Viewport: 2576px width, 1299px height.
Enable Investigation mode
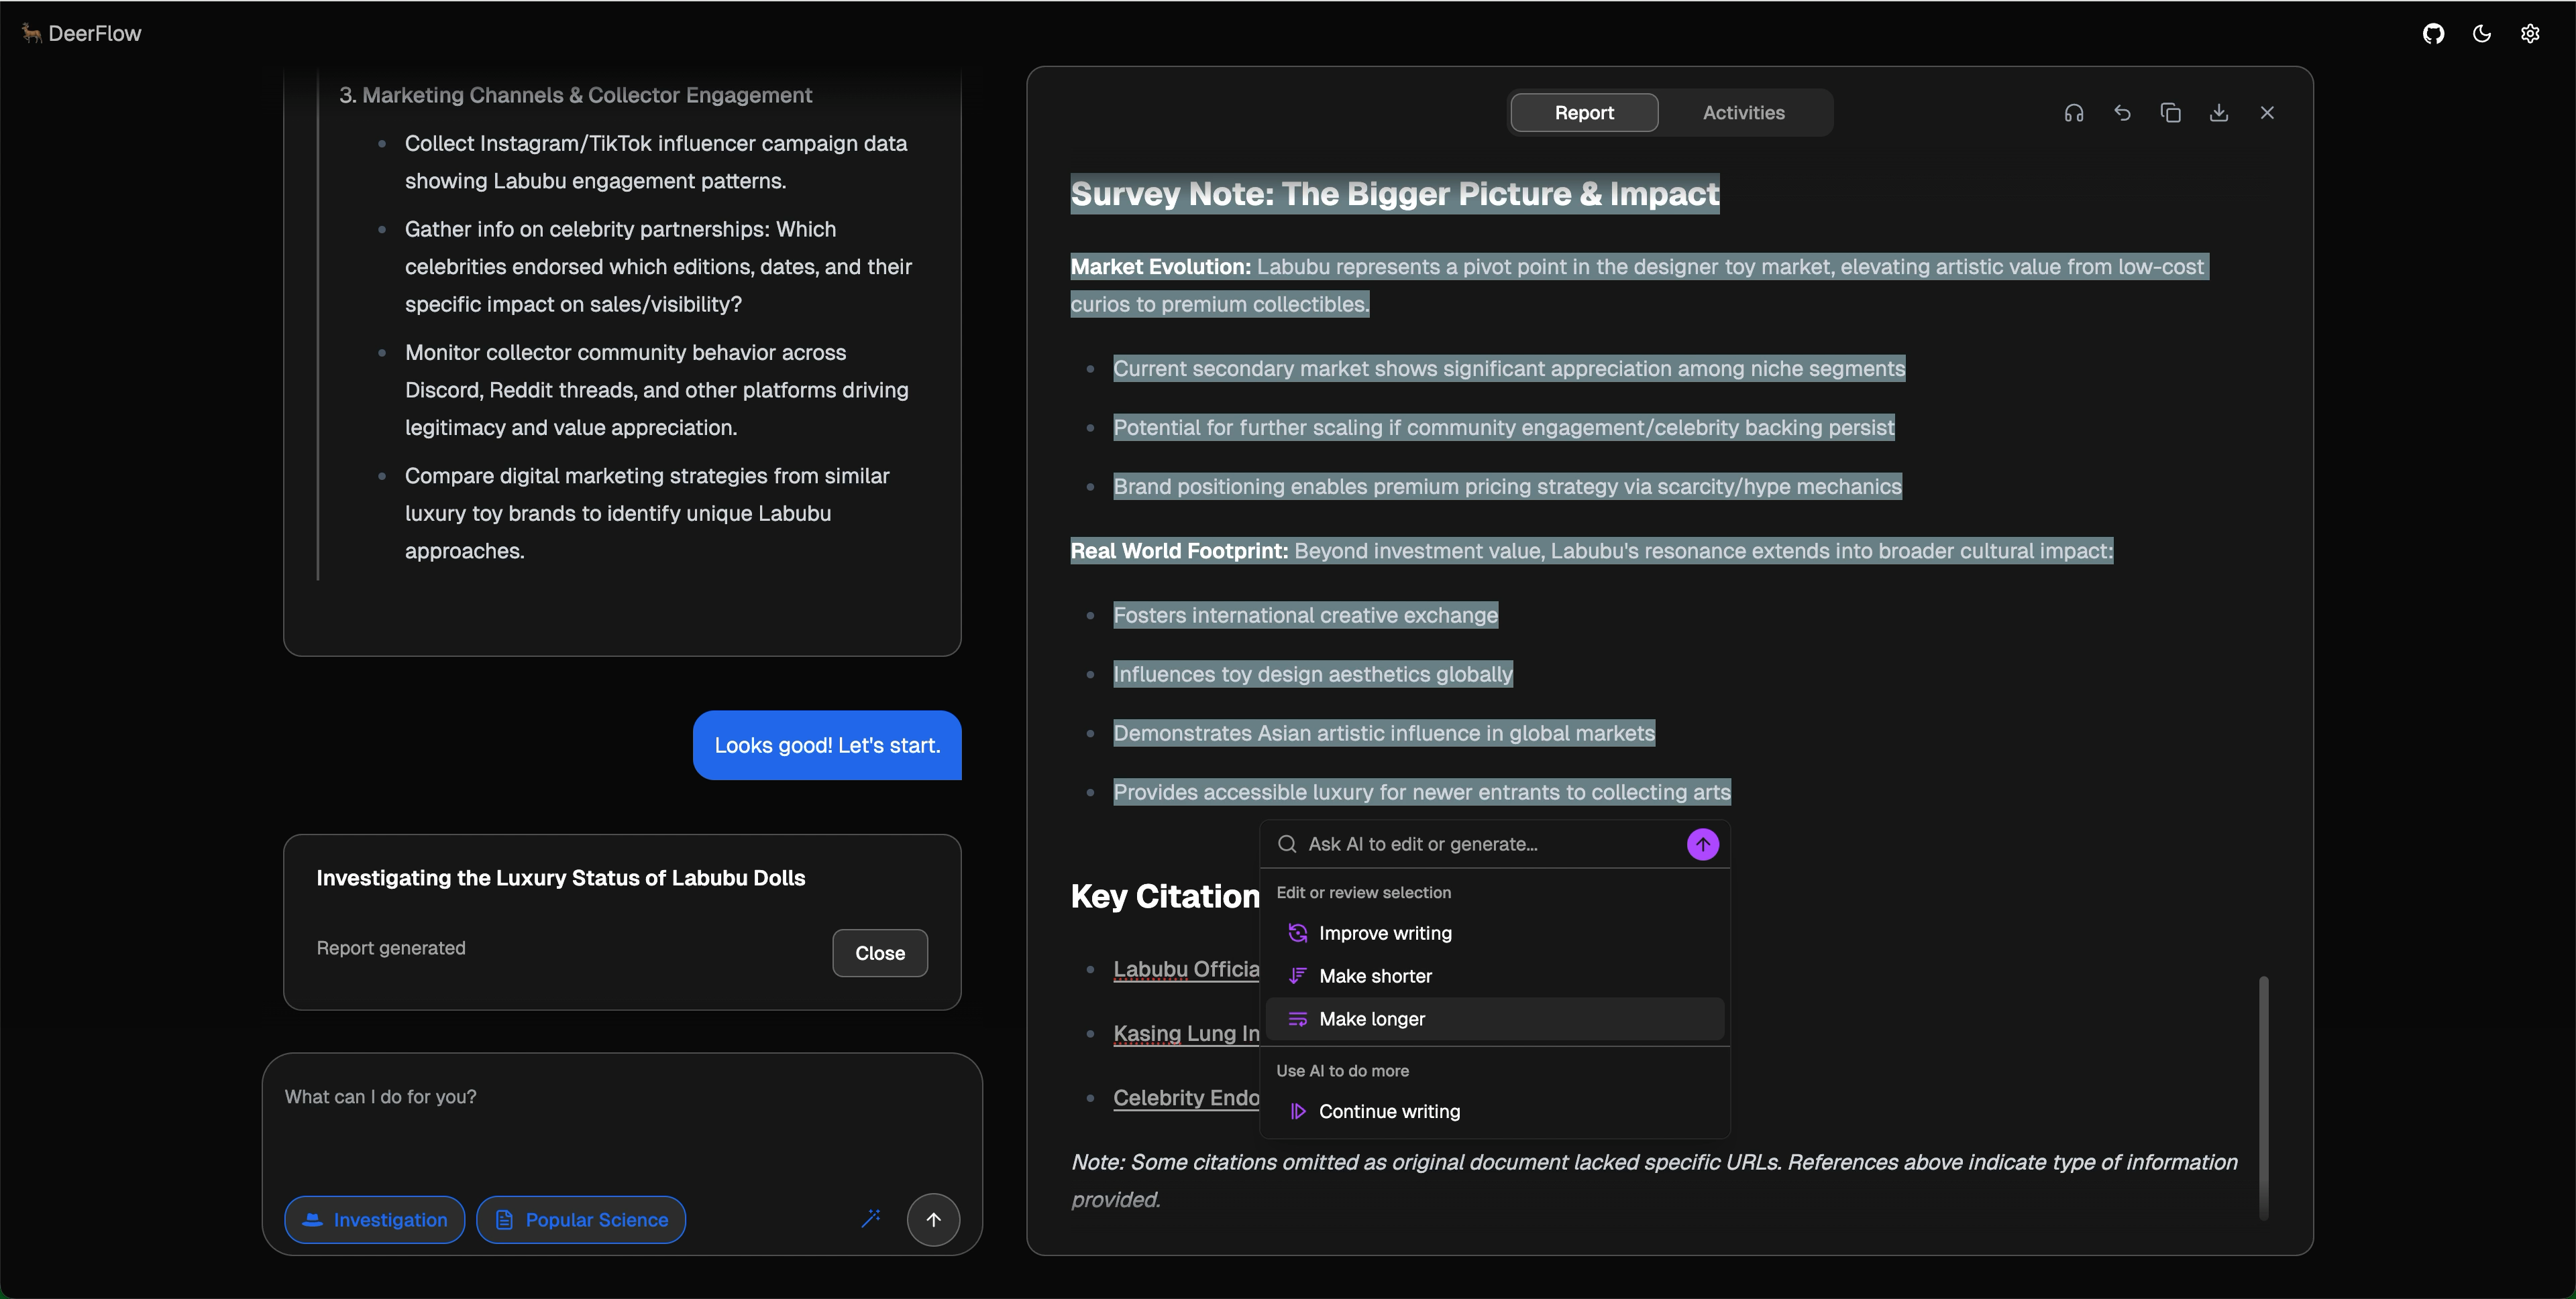point(374,1219)
